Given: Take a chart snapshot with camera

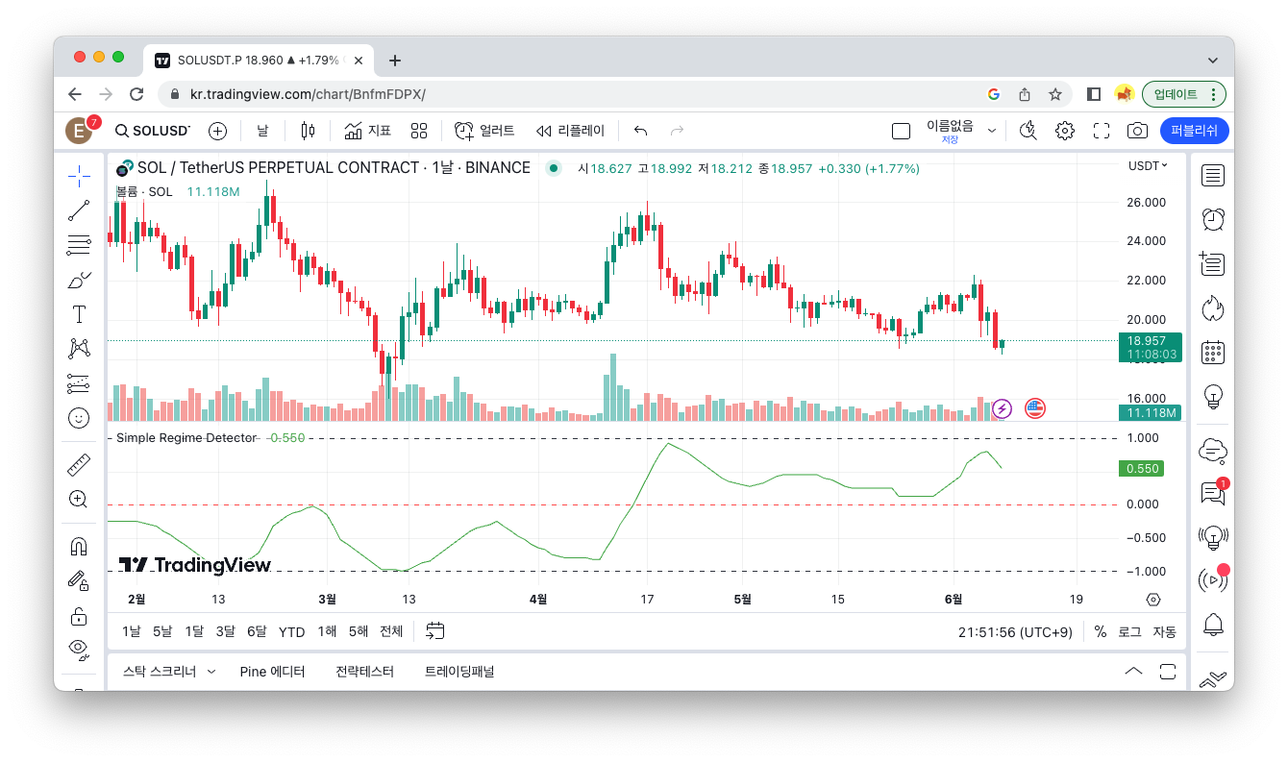Looking at the screenshot, I should click(1137, 131).
